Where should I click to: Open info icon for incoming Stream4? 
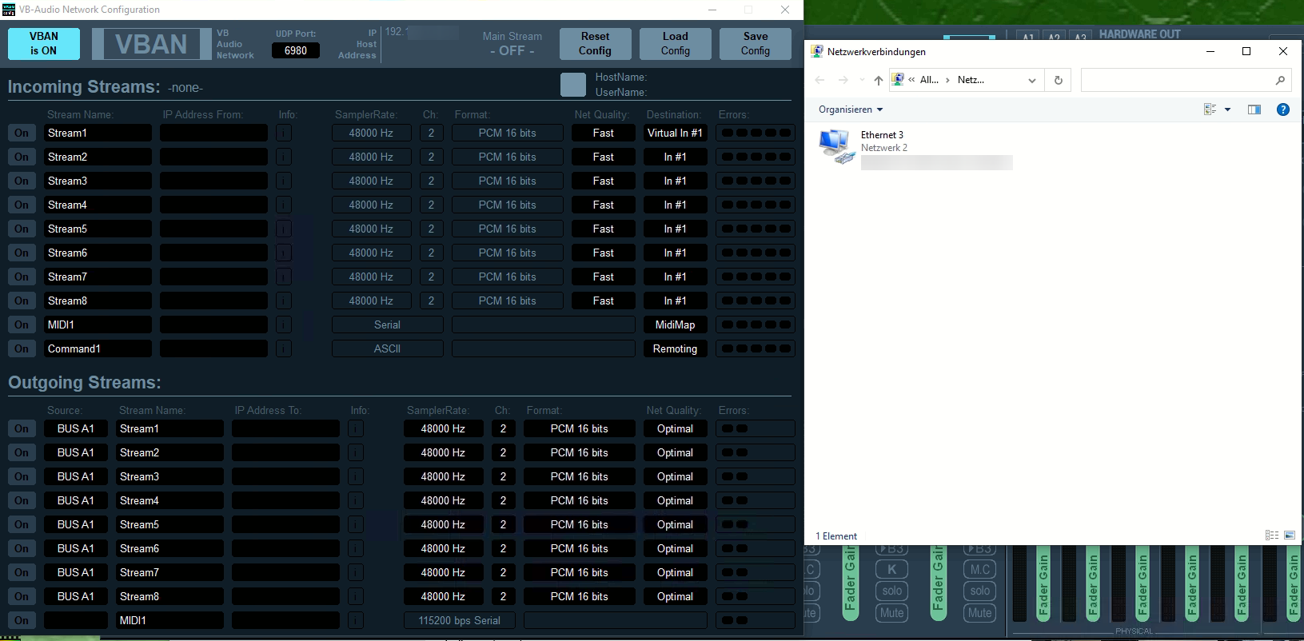pyautogui.click(x=284, y=205)
